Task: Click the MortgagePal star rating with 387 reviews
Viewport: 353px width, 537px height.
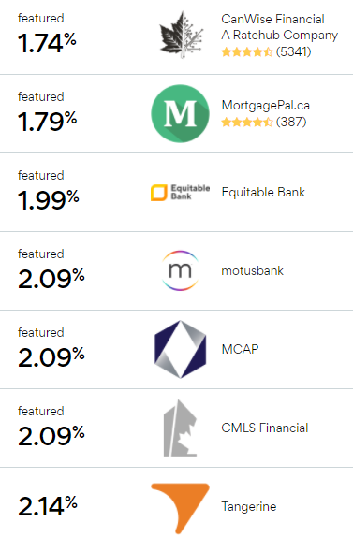Action: [264, 122]
